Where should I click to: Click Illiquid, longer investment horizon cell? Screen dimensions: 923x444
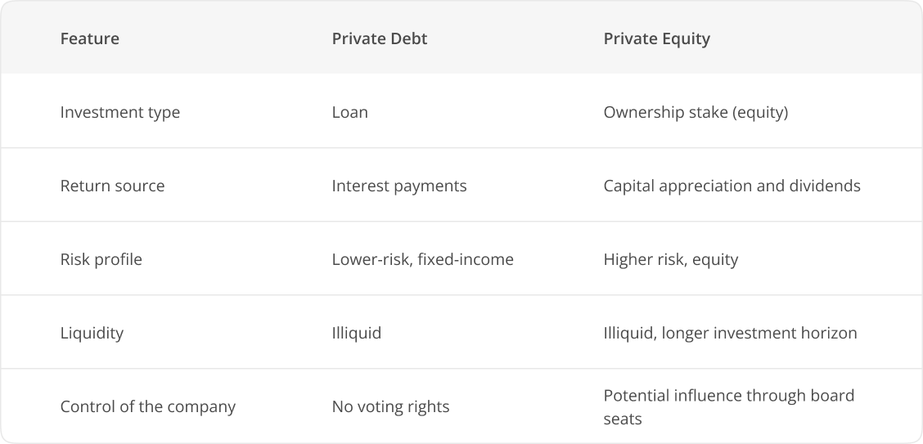coord(730,333)
